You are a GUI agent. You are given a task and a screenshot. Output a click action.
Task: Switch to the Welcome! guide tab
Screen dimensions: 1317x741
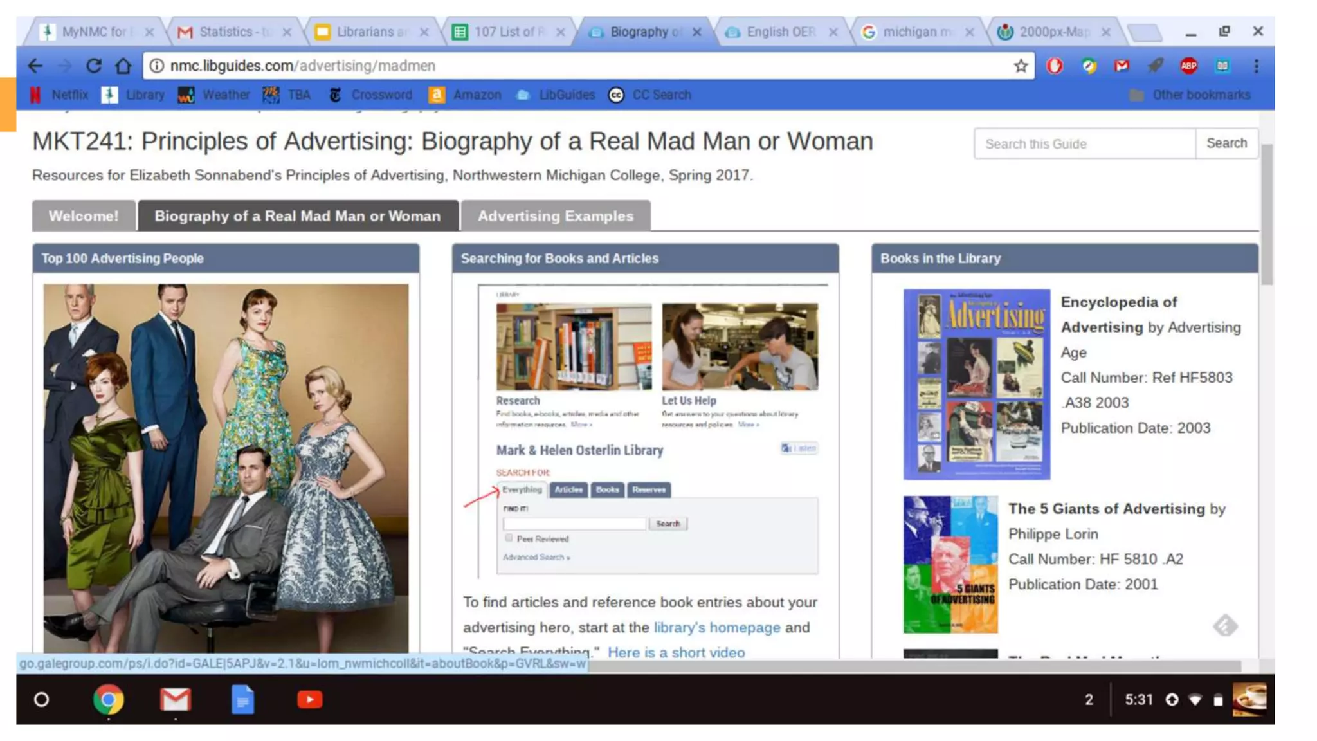click(84, 216)
